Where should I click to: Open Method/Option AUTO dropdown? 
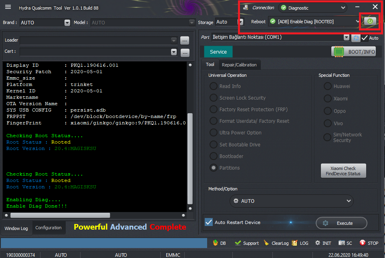tap(291, 201)
